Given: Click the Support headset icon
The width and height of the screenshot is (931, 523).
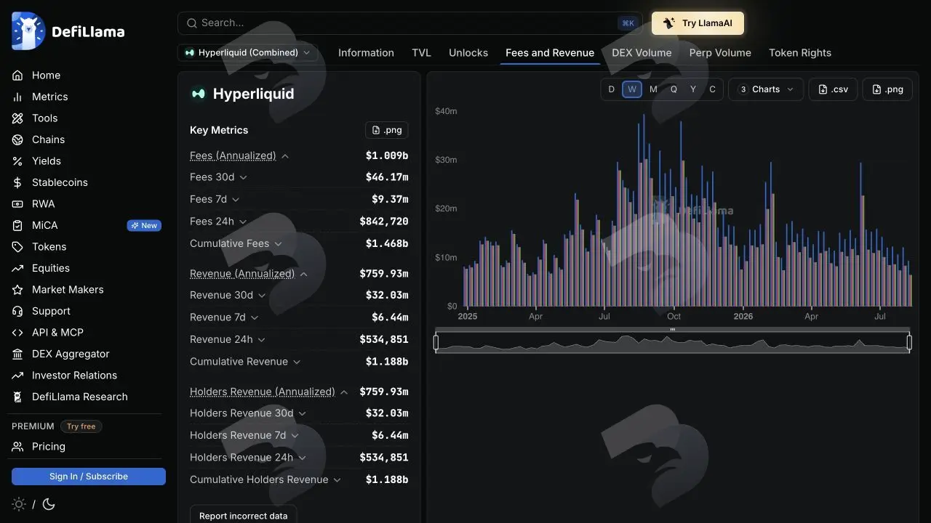Looking at the screenshot, I should 17,311.
